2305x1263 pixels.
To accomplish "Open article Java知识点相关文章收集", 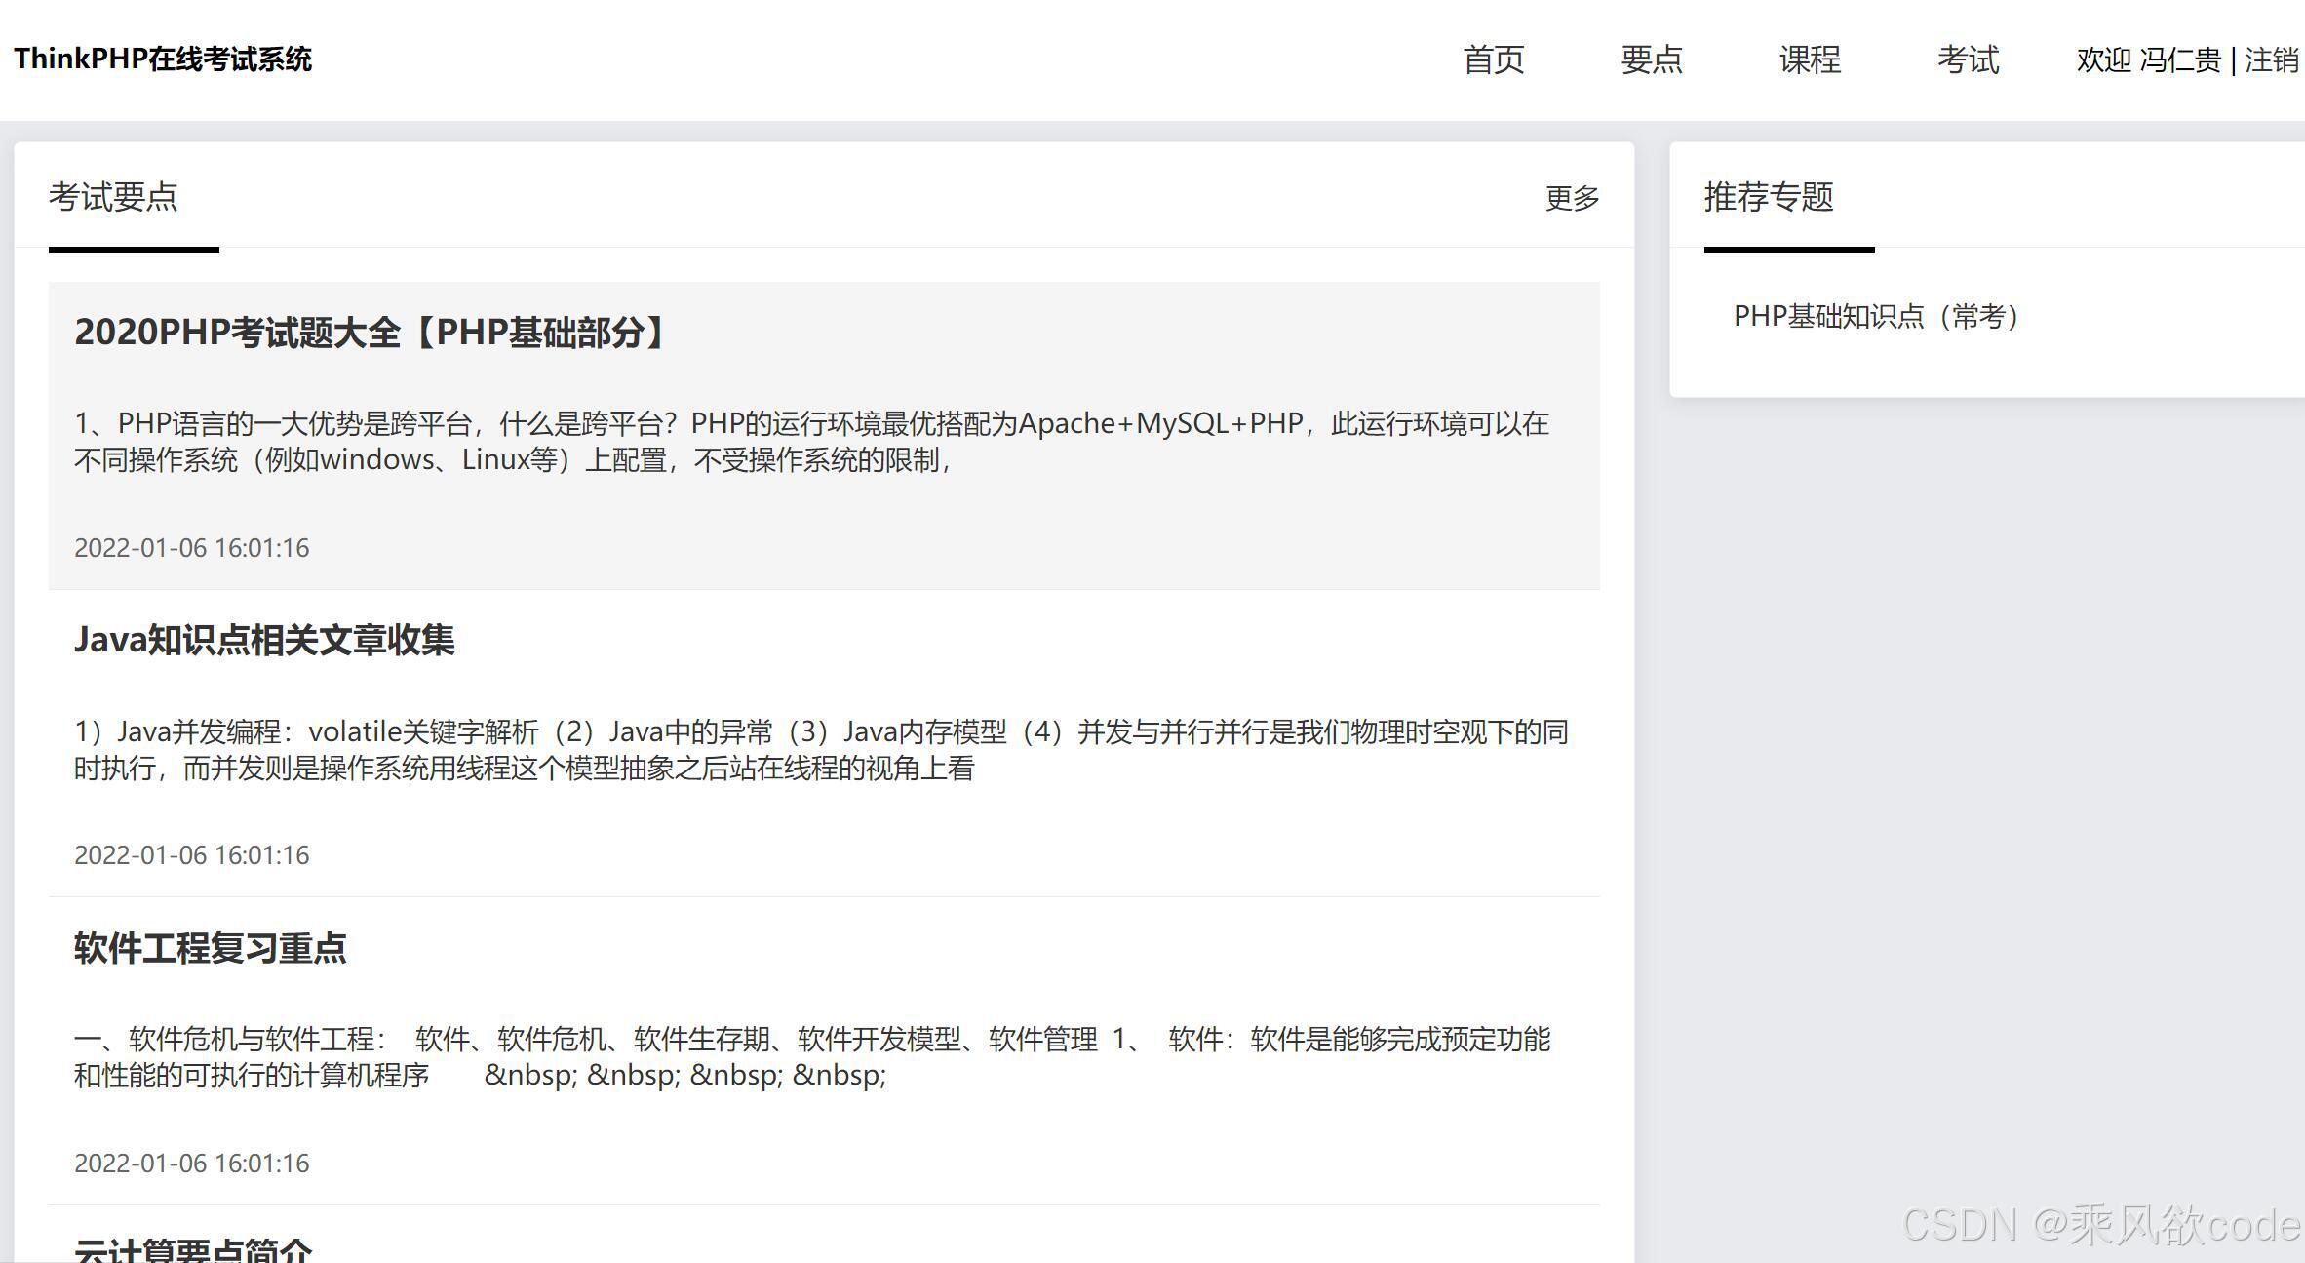I will pyautogui.click(x=264, y=641).
